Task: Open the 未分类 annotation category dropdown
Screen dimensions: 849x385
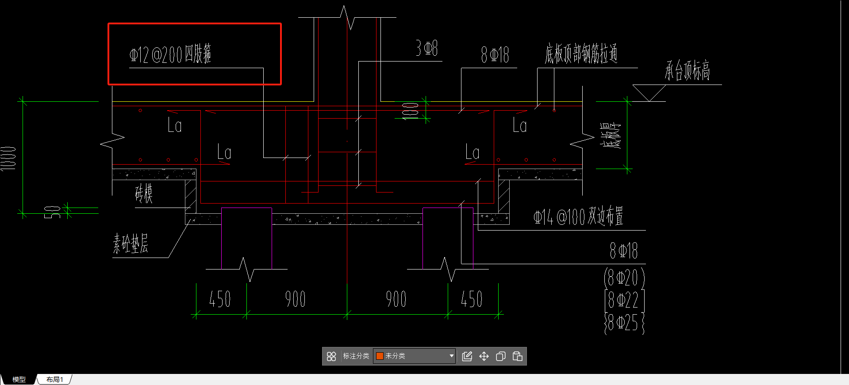Action: coord(415,356)
